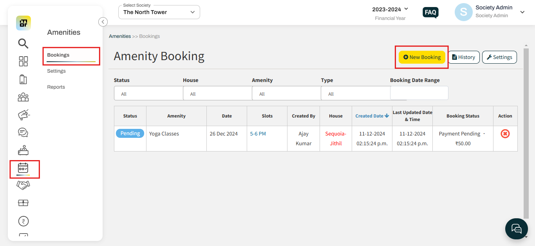
Task: Cancel the Yoga Classes booking red cross
Action: click(x=505, y=134)
